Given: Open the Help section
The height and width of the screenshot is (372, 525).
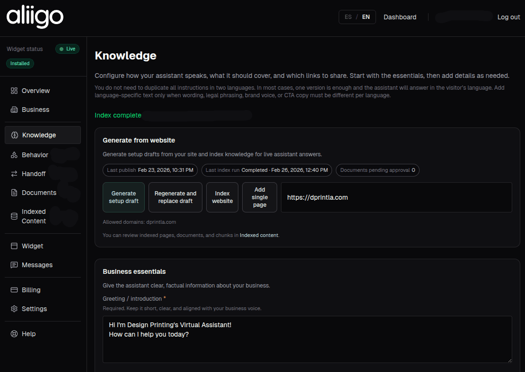Looking at the screenshot, I should 28,334.
